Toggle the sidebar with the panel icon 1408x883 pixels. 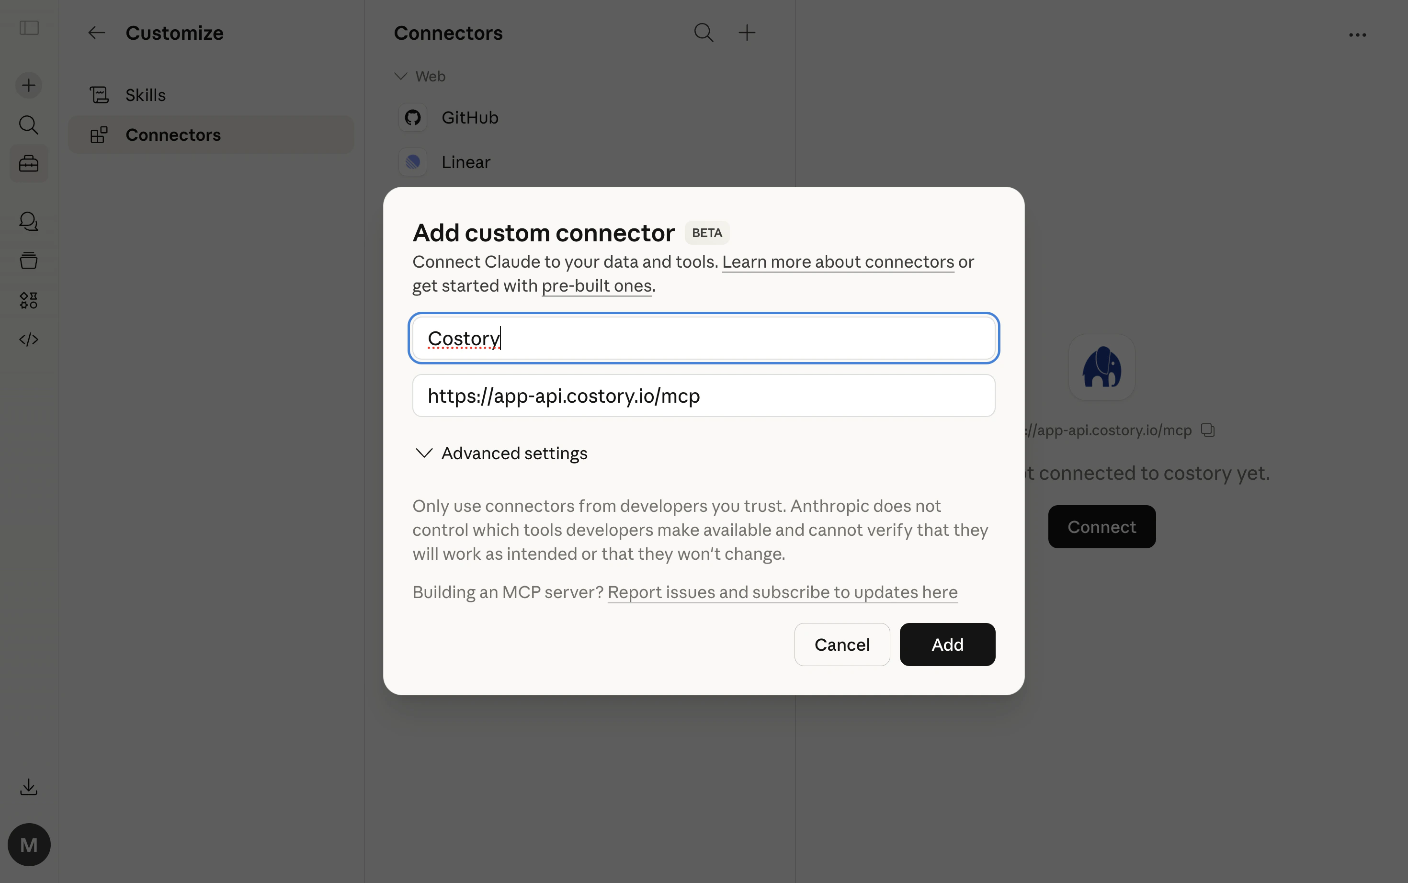pos(29,27)
